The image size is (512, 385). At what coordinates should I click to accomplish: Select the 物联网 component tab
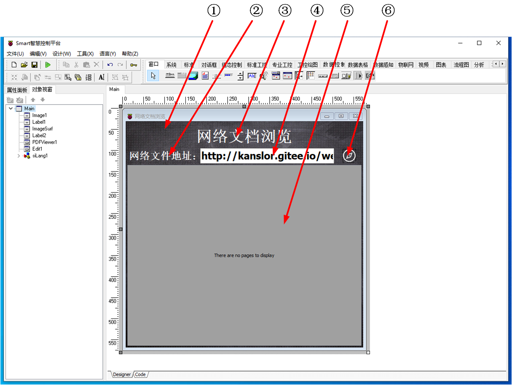pyautogui.click(x=406, y=65)
